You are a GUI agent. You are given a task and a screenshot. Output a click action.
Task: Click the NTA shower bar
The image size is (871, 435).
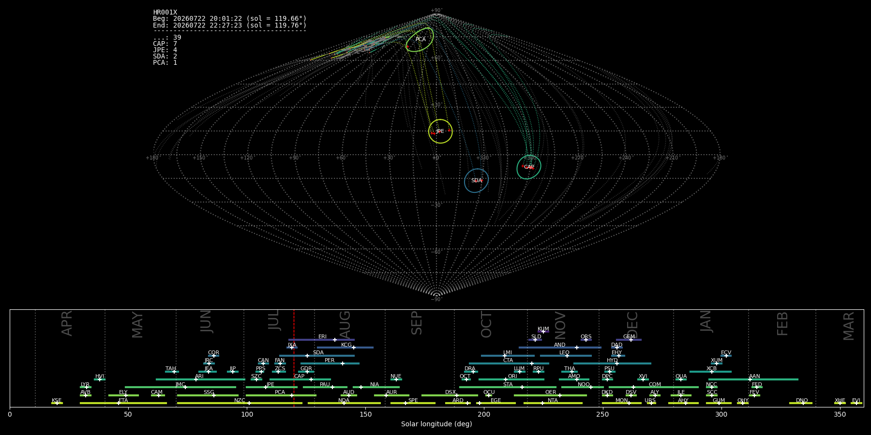point(553,403)
